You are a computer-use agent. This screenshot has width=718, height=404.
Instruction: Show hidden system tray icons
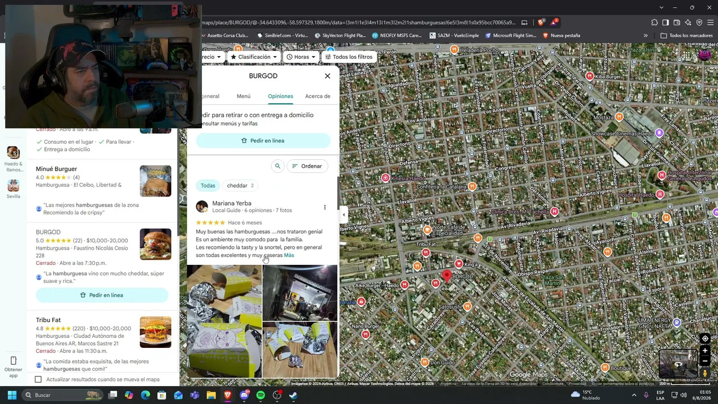(634, 395)
